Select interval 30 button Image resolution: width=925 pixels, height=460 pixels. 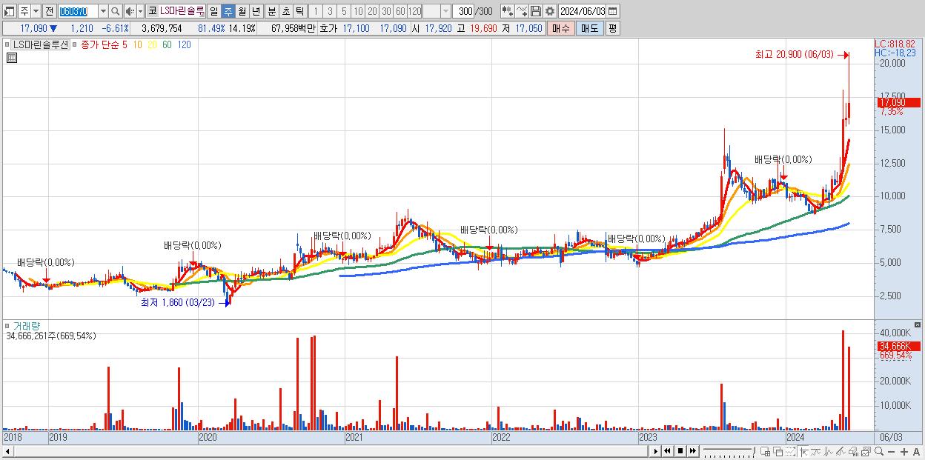[386, 11]
